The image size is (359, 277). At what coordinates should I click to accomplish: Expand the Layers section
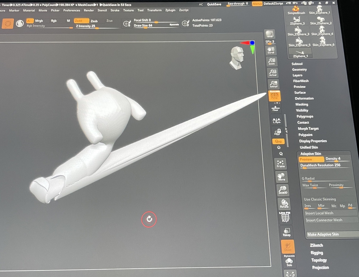coord(297,75)
